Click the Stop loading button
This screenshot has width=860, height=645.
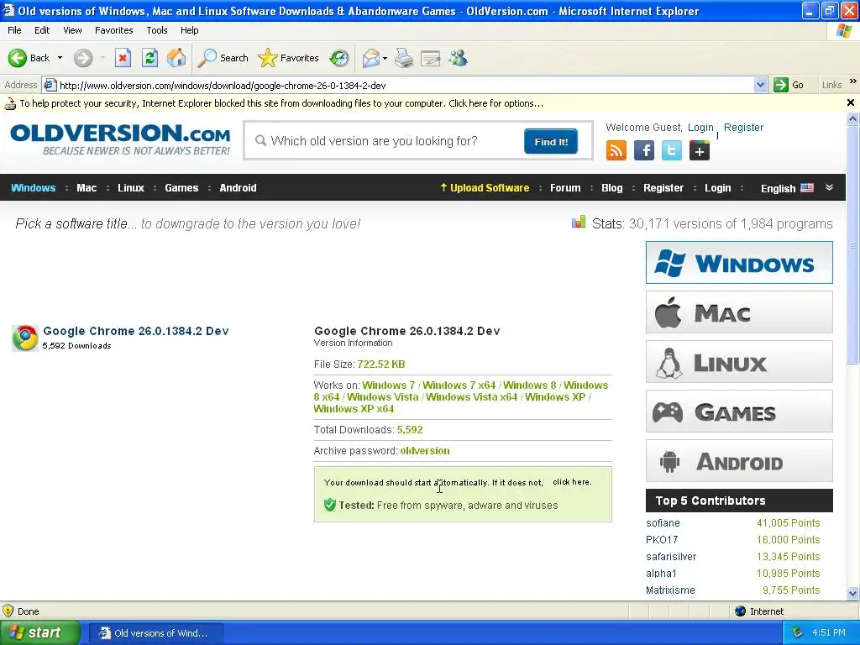pos(123,58)
